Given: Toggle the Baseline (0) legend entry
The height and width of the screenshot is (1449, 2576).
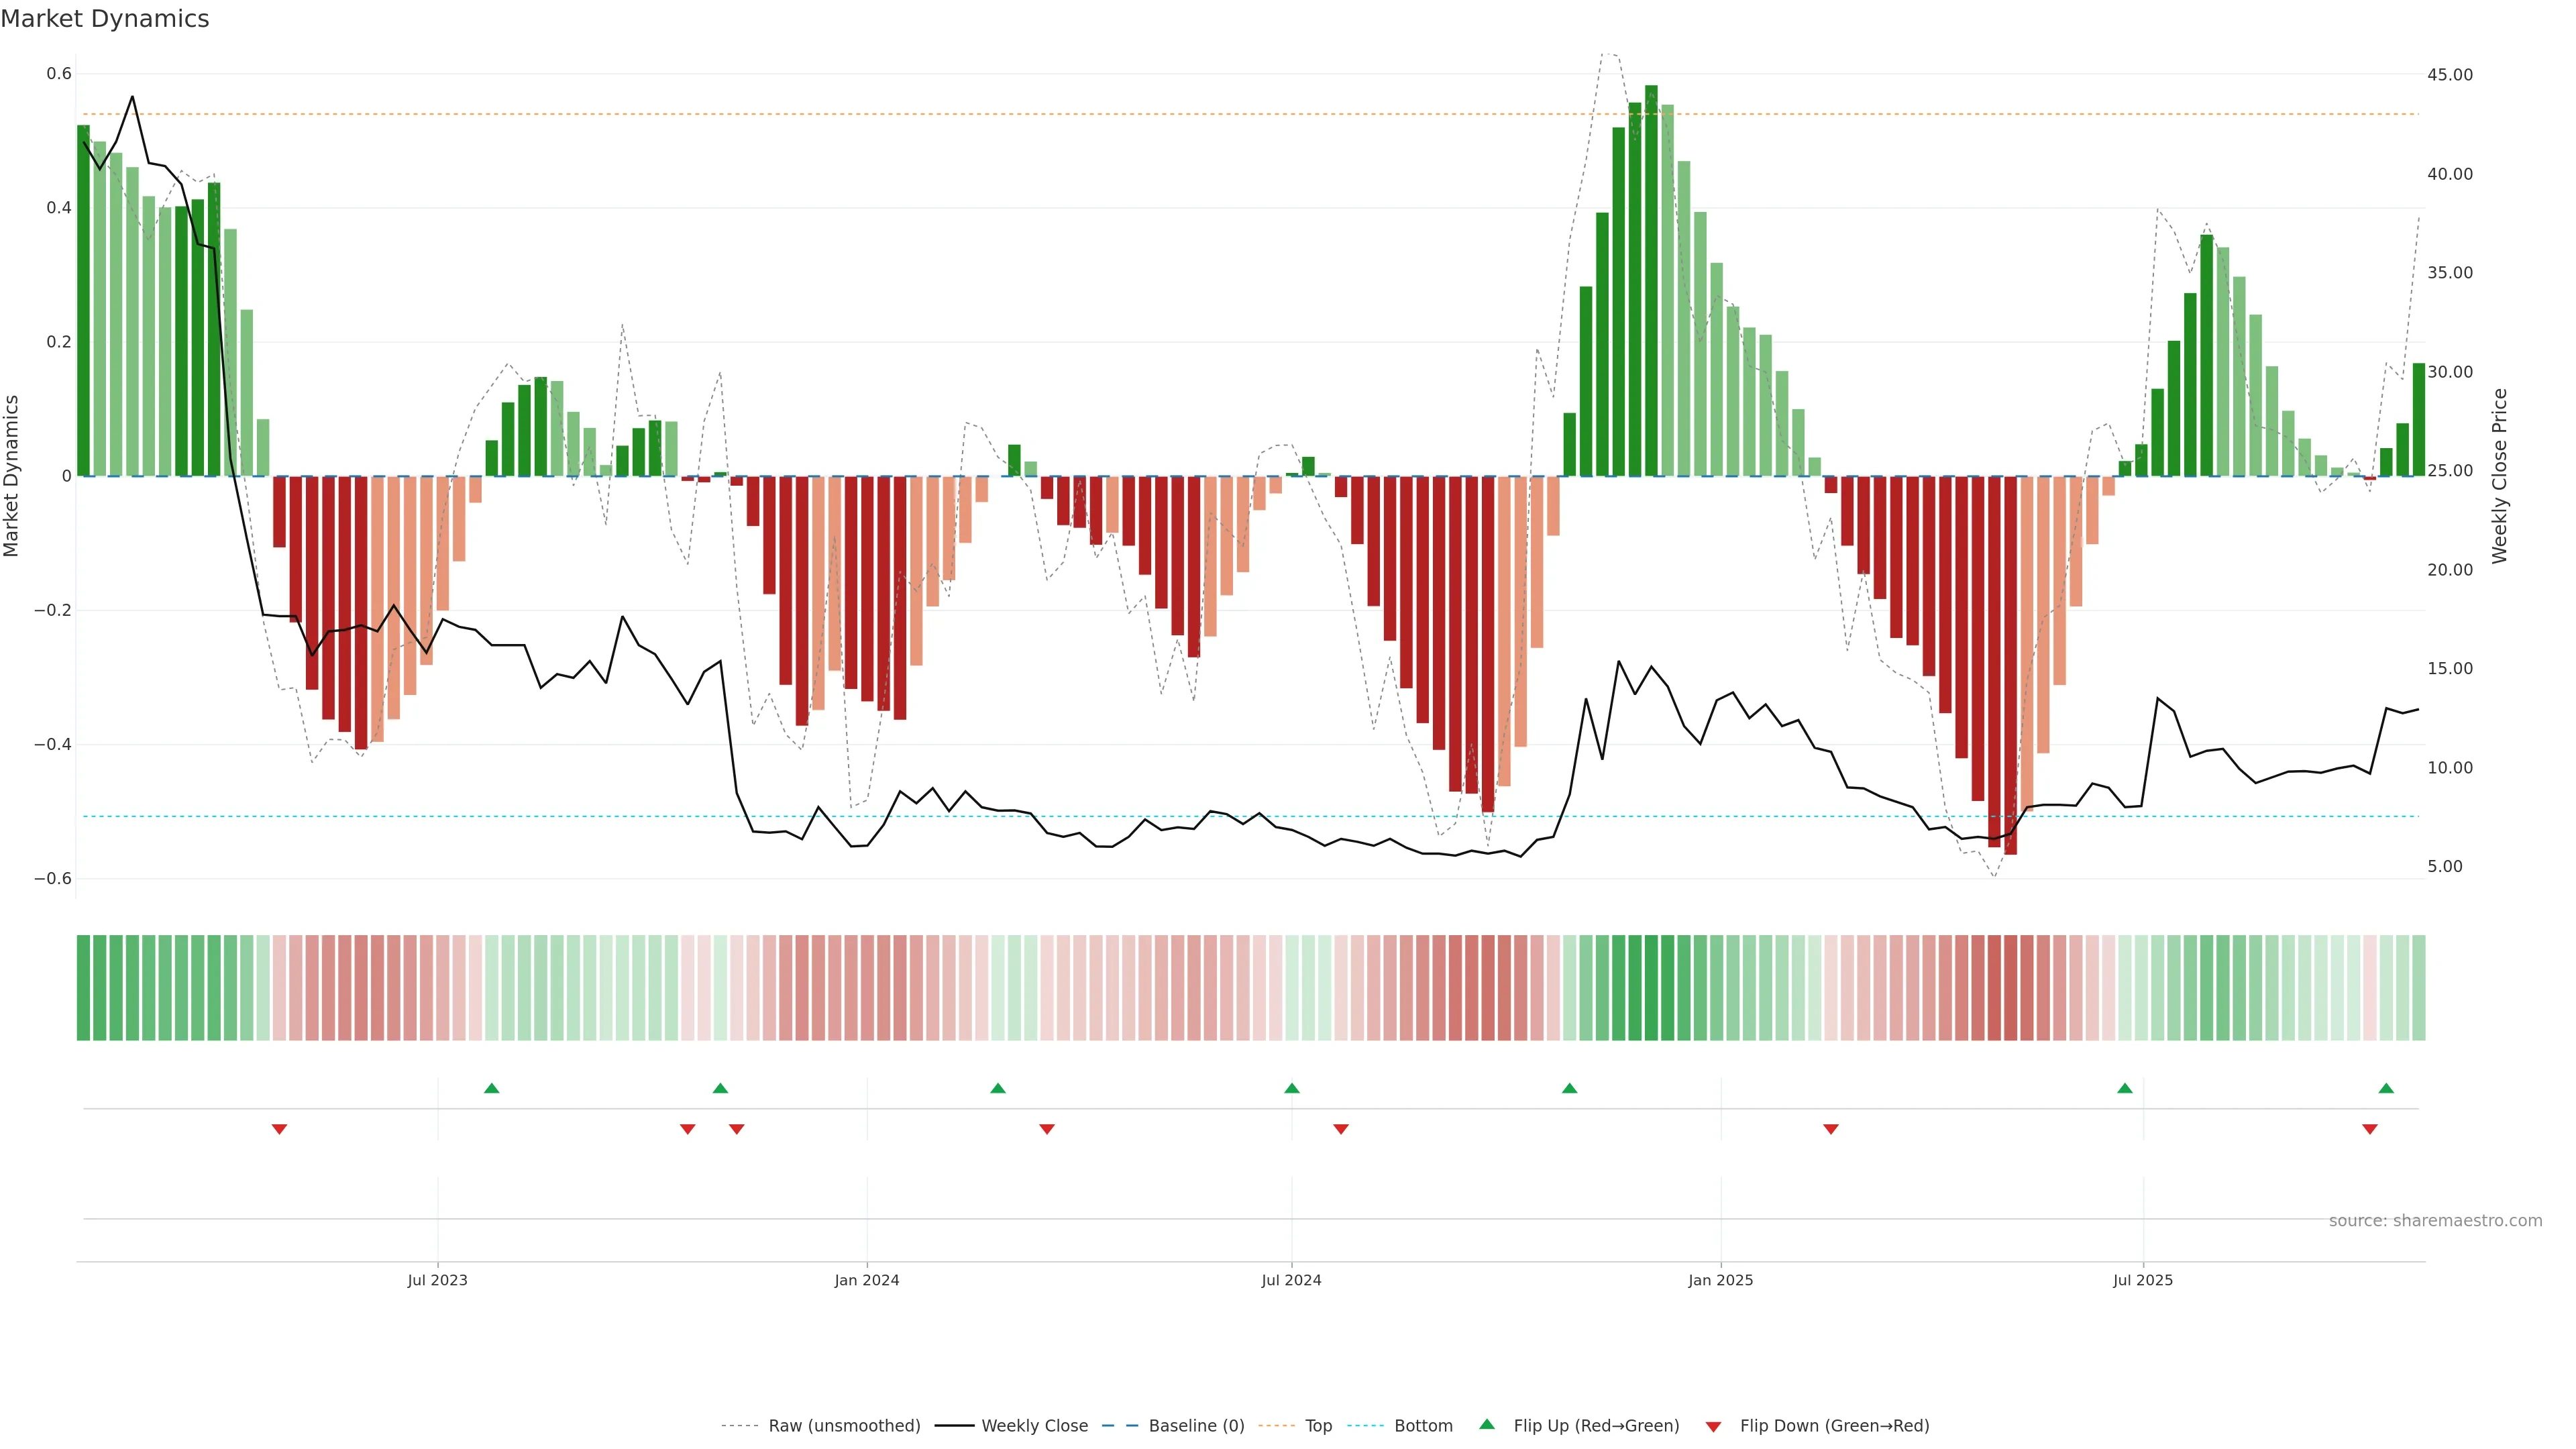Looking at the screenshot, I should (1196, 1426).
